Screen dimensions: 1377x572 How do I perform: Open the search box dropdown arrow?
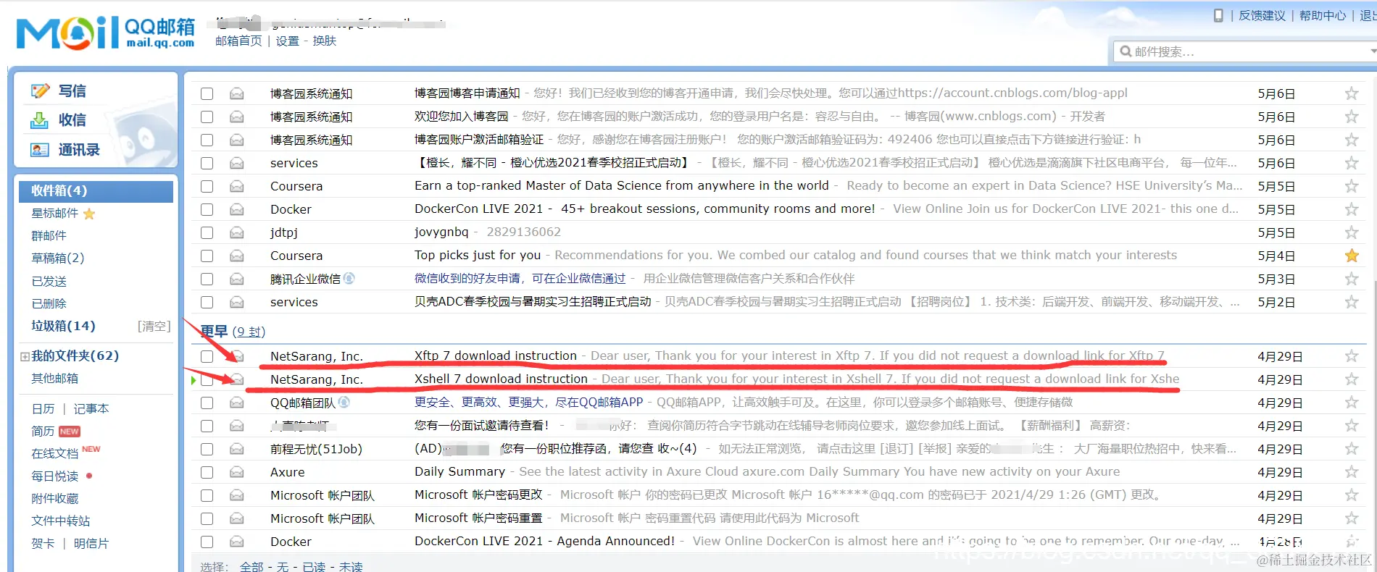pyautogui.click(x=1373, y=51)
